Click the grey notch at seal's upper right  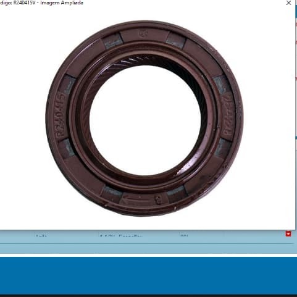click(x=175, y=40)
